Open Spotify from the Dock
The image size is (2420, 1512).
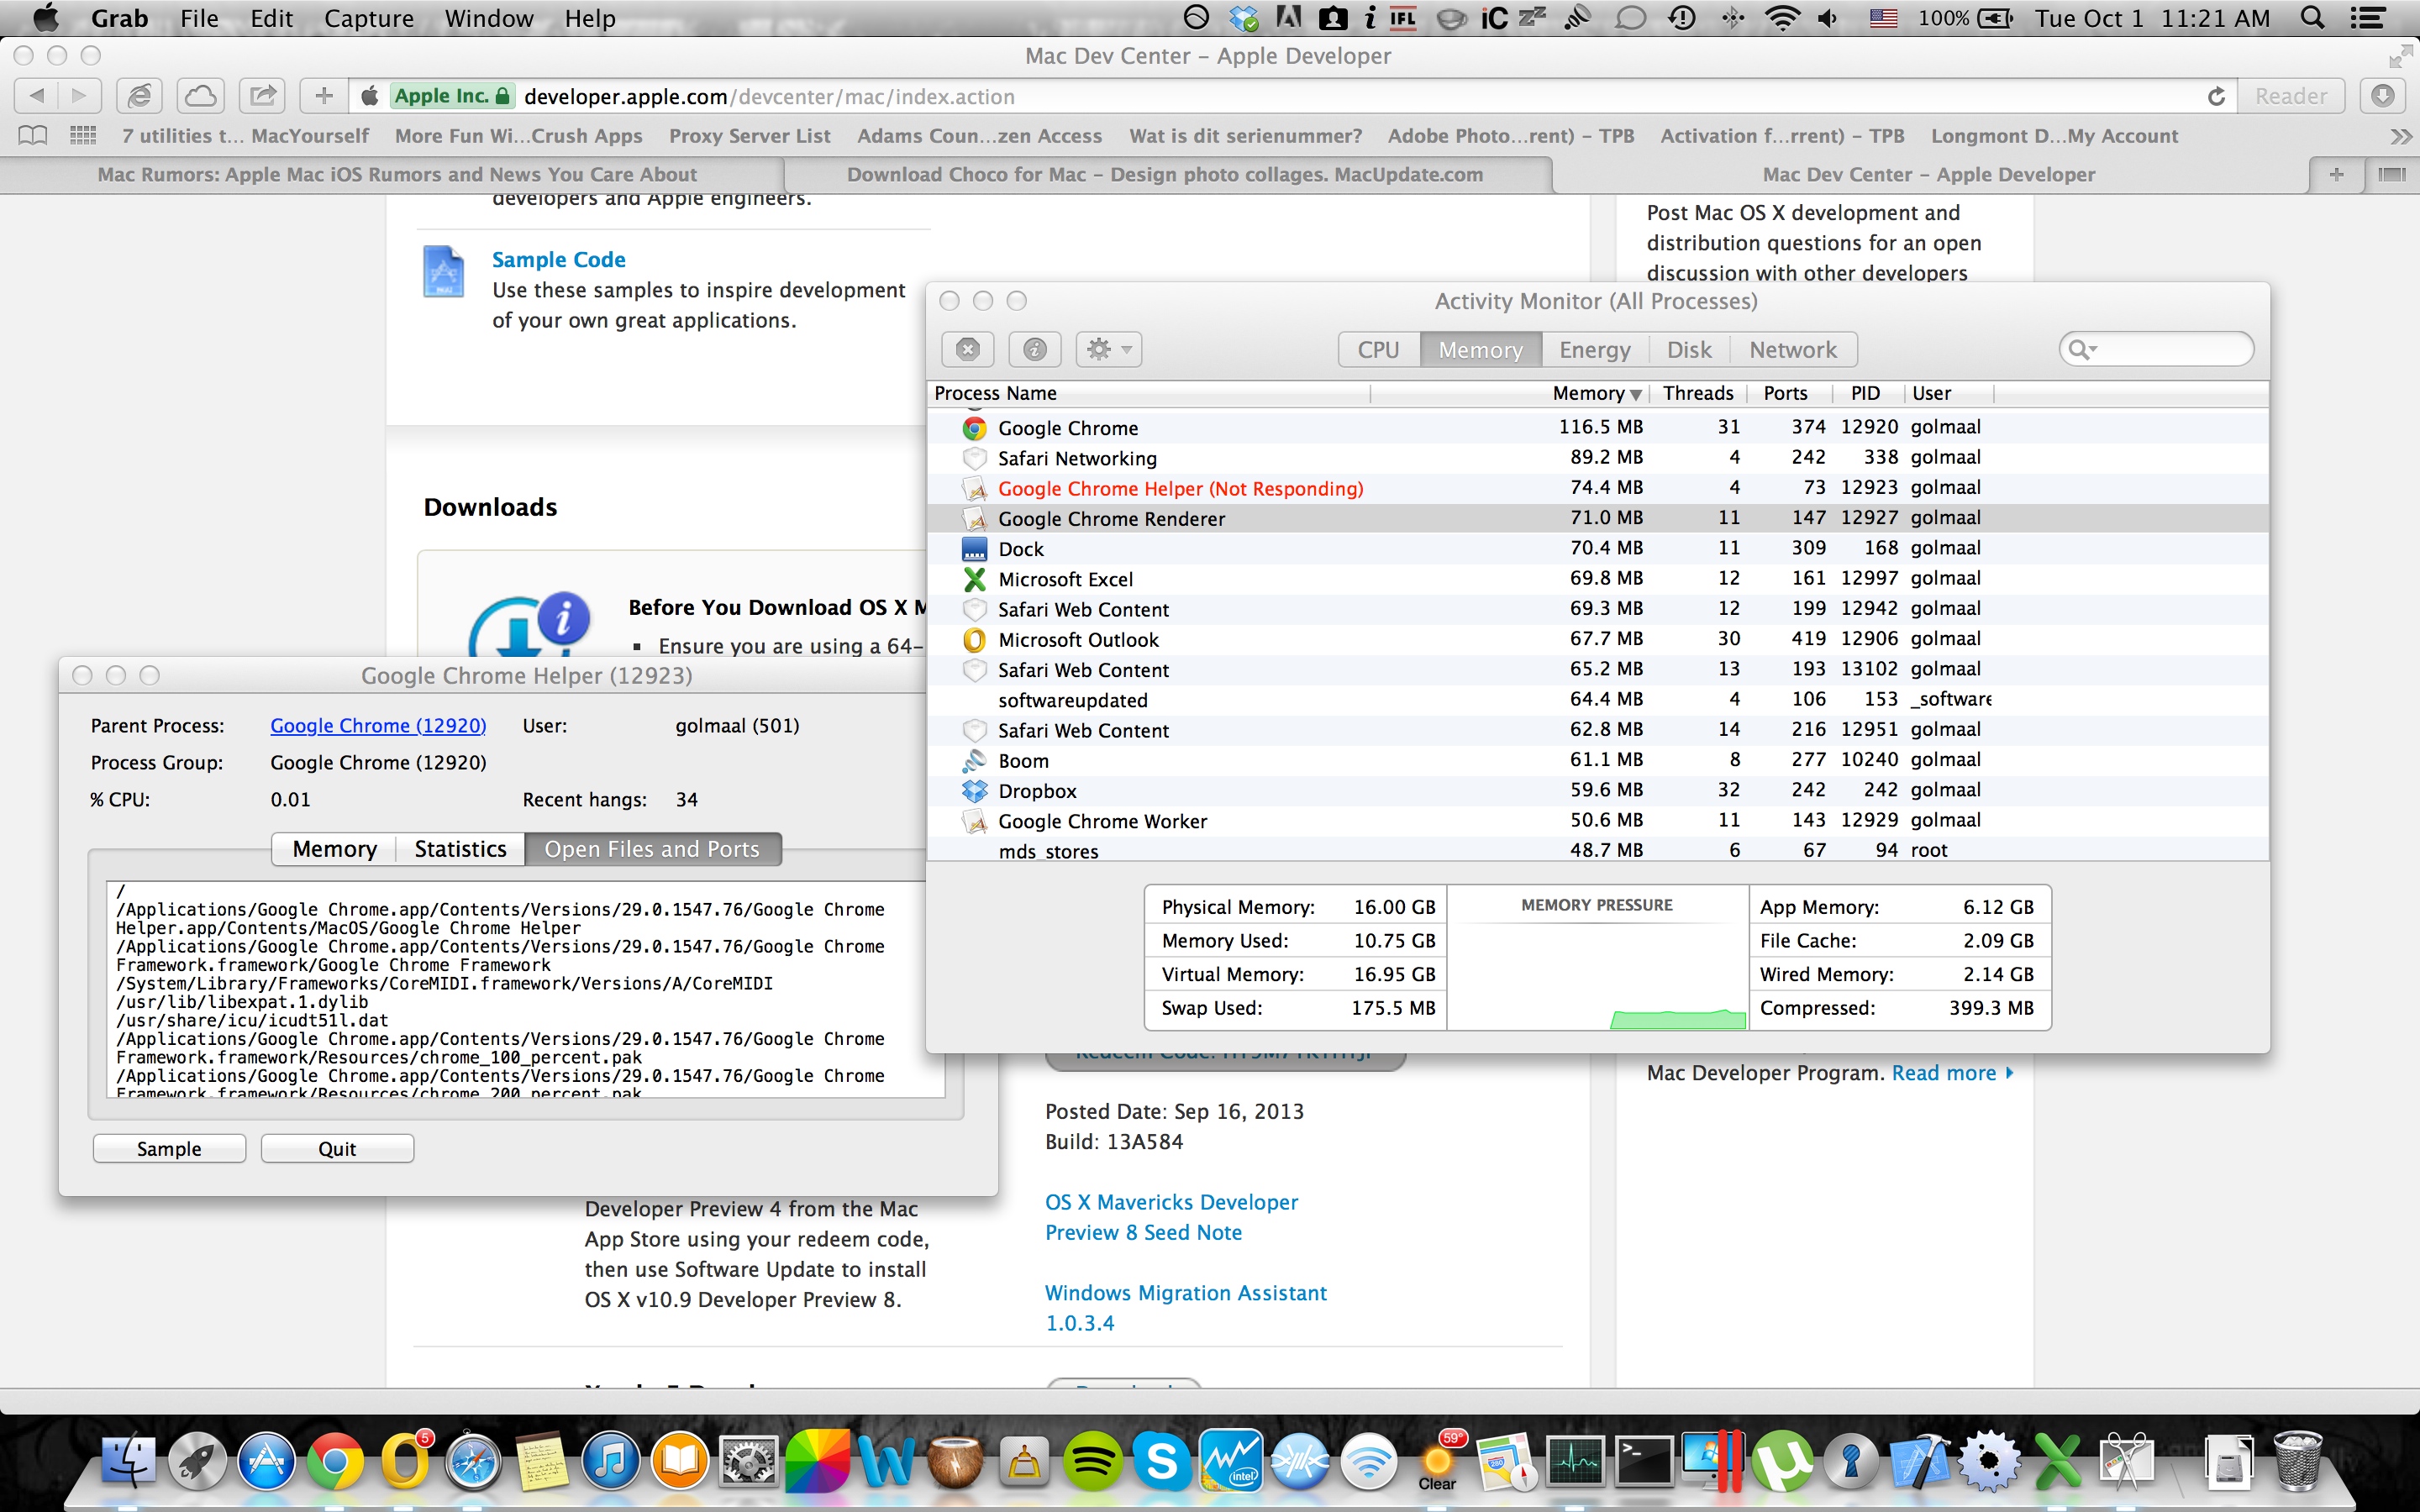coord(1092,1461)
